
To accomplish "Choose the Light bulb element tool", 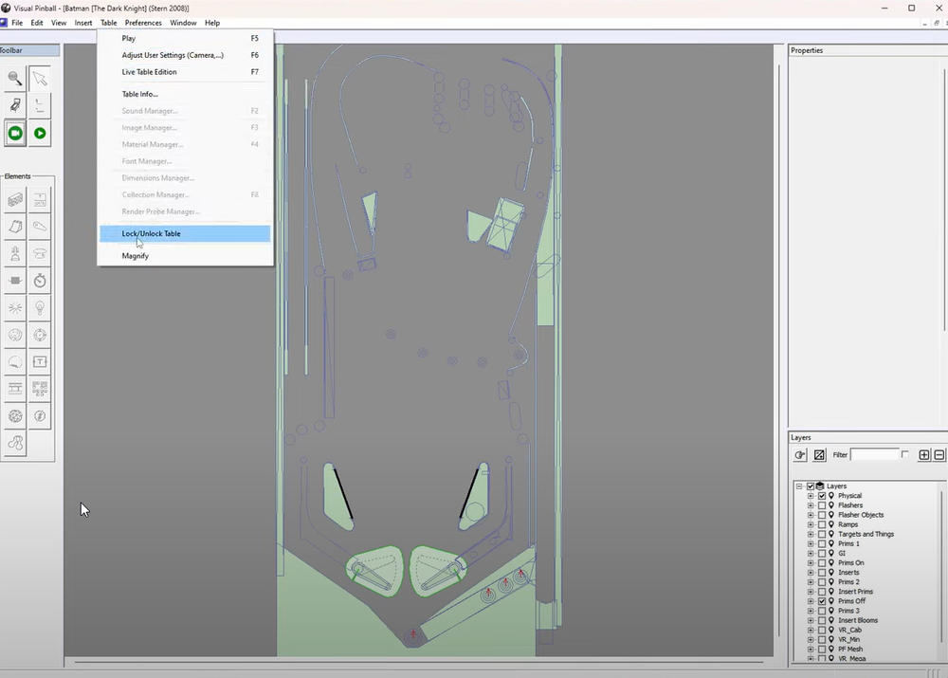I will [x=40, y=308].
